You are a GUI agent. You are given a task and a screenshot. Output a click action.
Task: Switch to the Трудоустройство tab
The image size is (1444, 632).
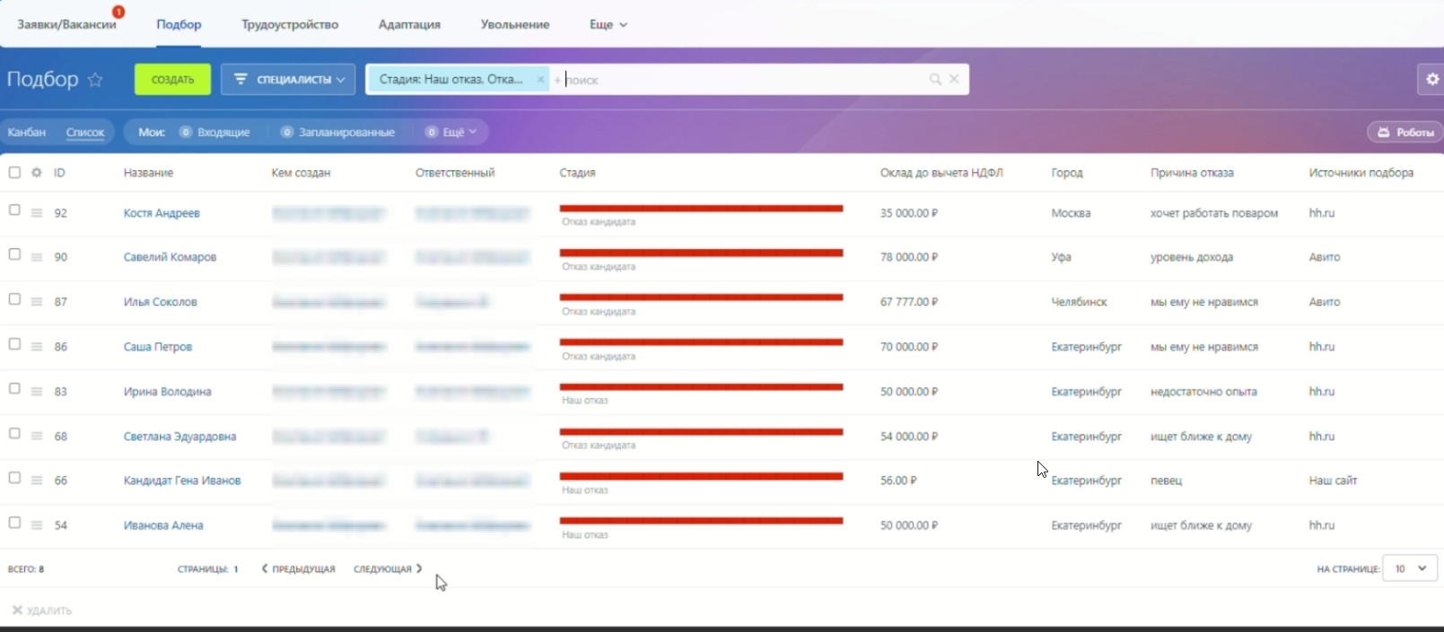tap(290, 24)
